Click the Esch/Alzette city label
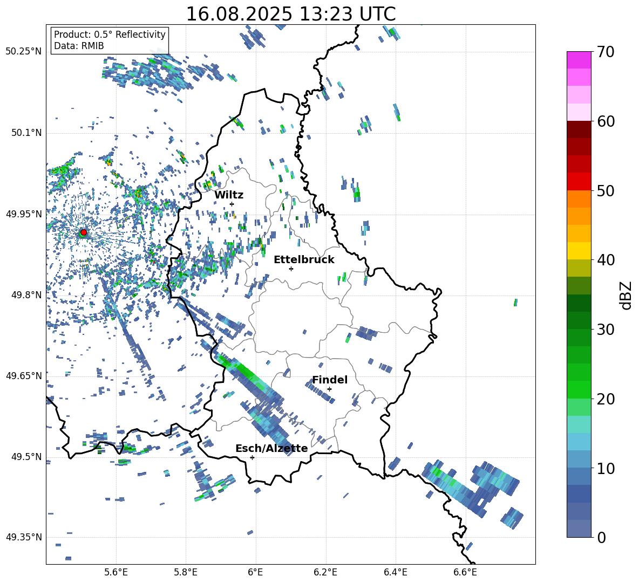Image resolution: width=639 pixels, height=583 pixels. point(271,449)
